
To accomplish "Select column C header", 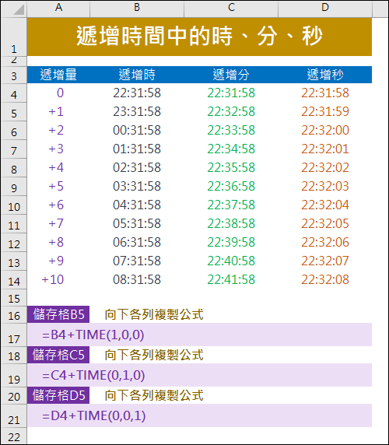I will [x=231, y=9].
